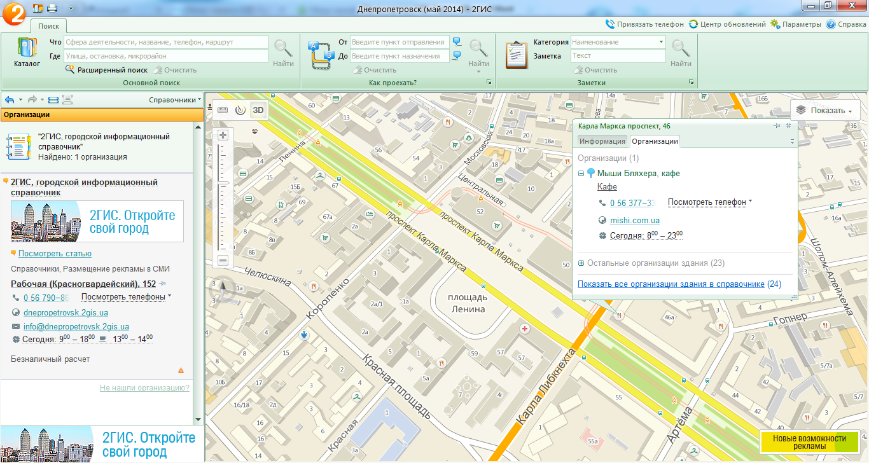Switch to the Информация tab in the popup
The image size is (869, 463).
pyautogui.click(x=602, y=141)
